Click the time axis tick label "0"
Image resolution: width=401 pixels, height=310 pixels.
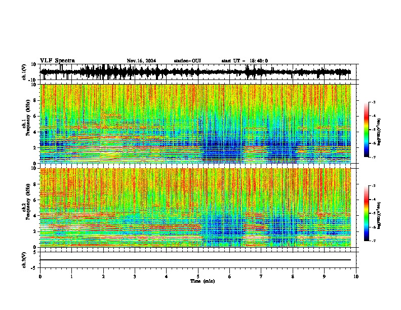[40, 277]
